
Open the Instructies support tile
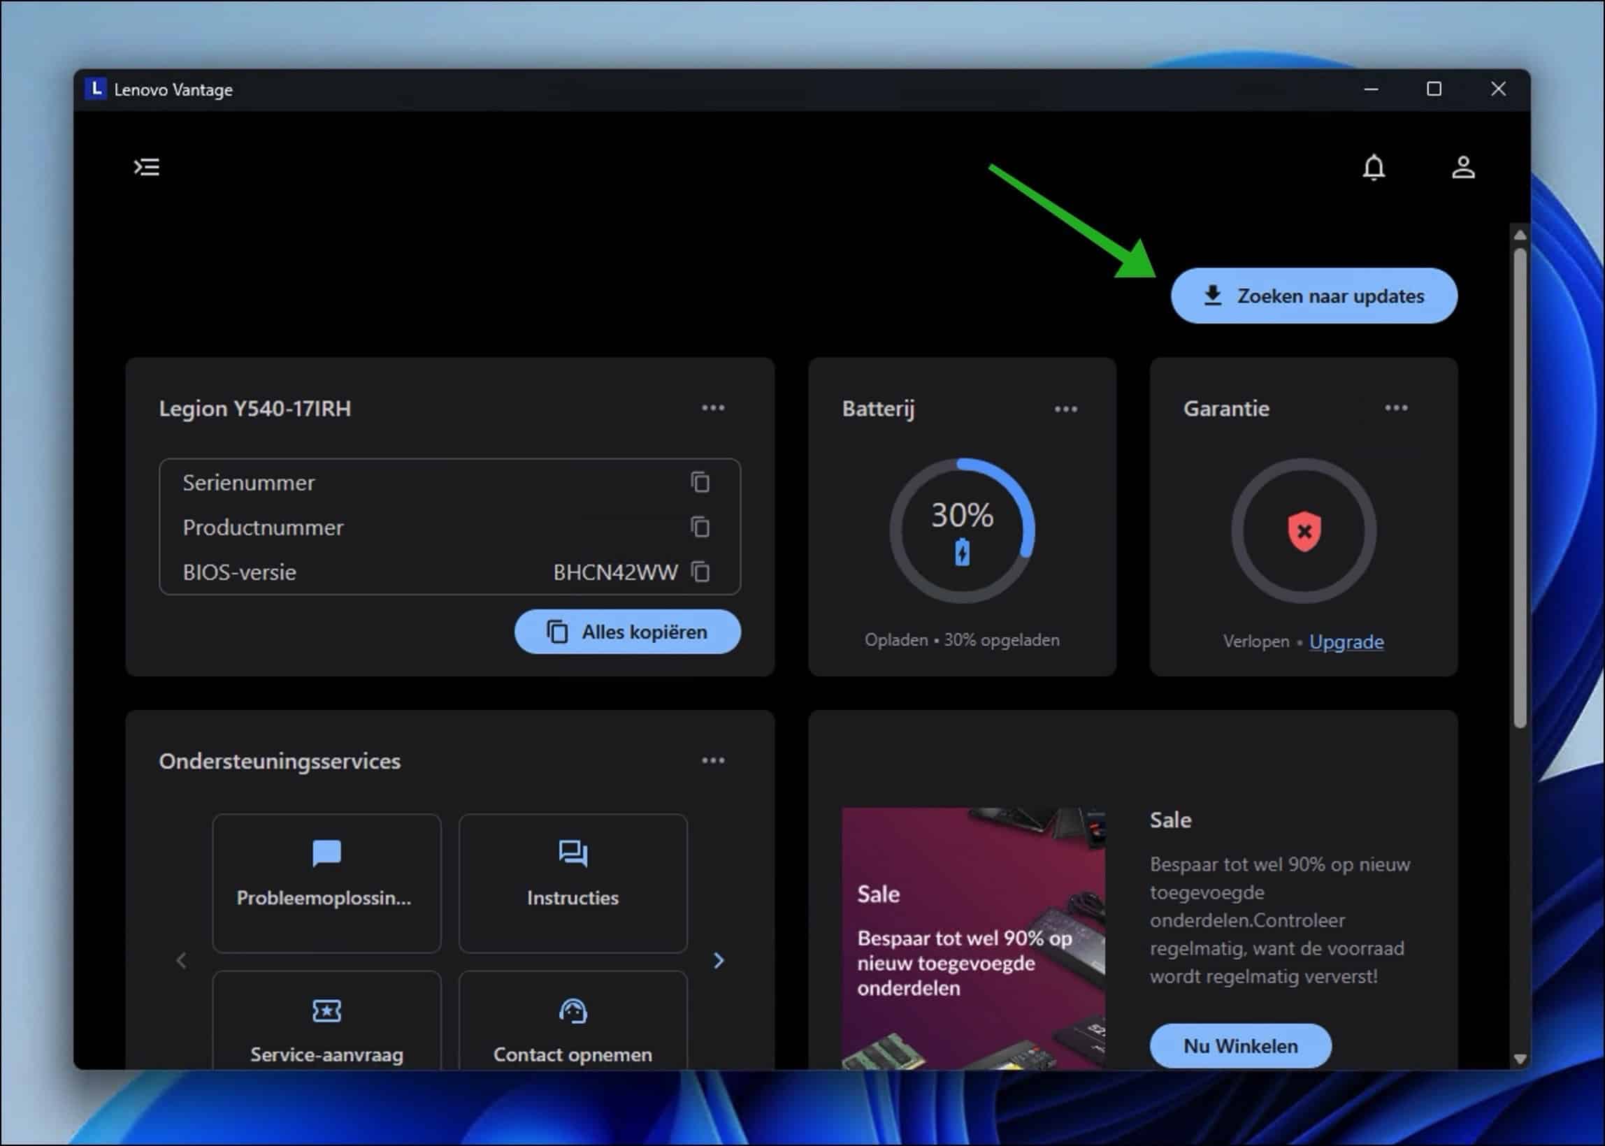[573, 882]
